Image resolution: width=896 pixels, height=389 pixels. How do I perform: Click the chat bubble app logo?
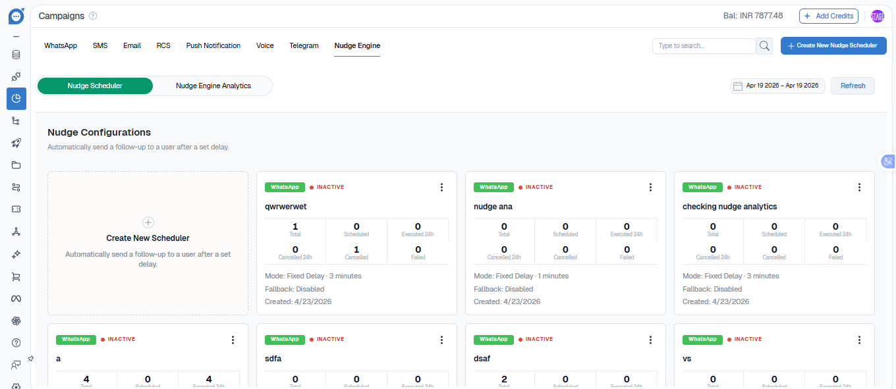(x=16, y=16)
